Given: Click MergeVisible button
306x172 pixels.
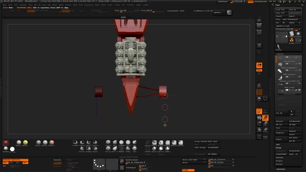Looking at the screenshot, I should point(281,154).
